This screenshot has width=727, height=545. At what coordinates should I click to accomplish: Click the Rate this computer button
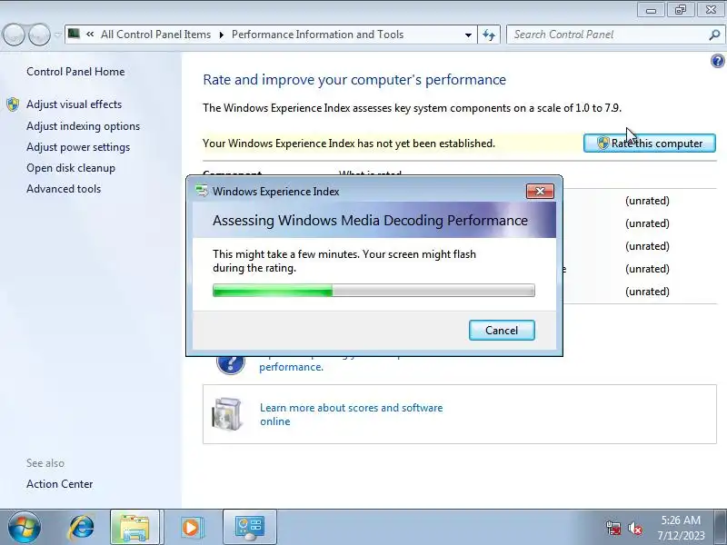(649, 144)
